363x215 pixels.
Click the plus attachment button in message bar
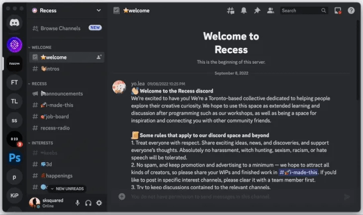[122, 197]
